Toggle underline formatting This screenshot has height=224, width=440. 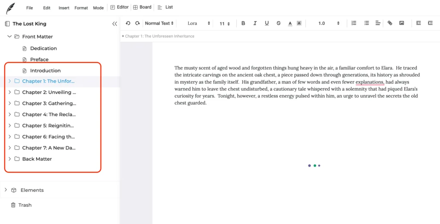tap(266, 23)
